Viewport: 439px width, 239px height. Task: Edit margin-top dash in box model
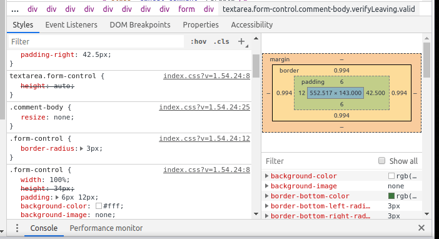pyautogui.click(x=341, y=59)
